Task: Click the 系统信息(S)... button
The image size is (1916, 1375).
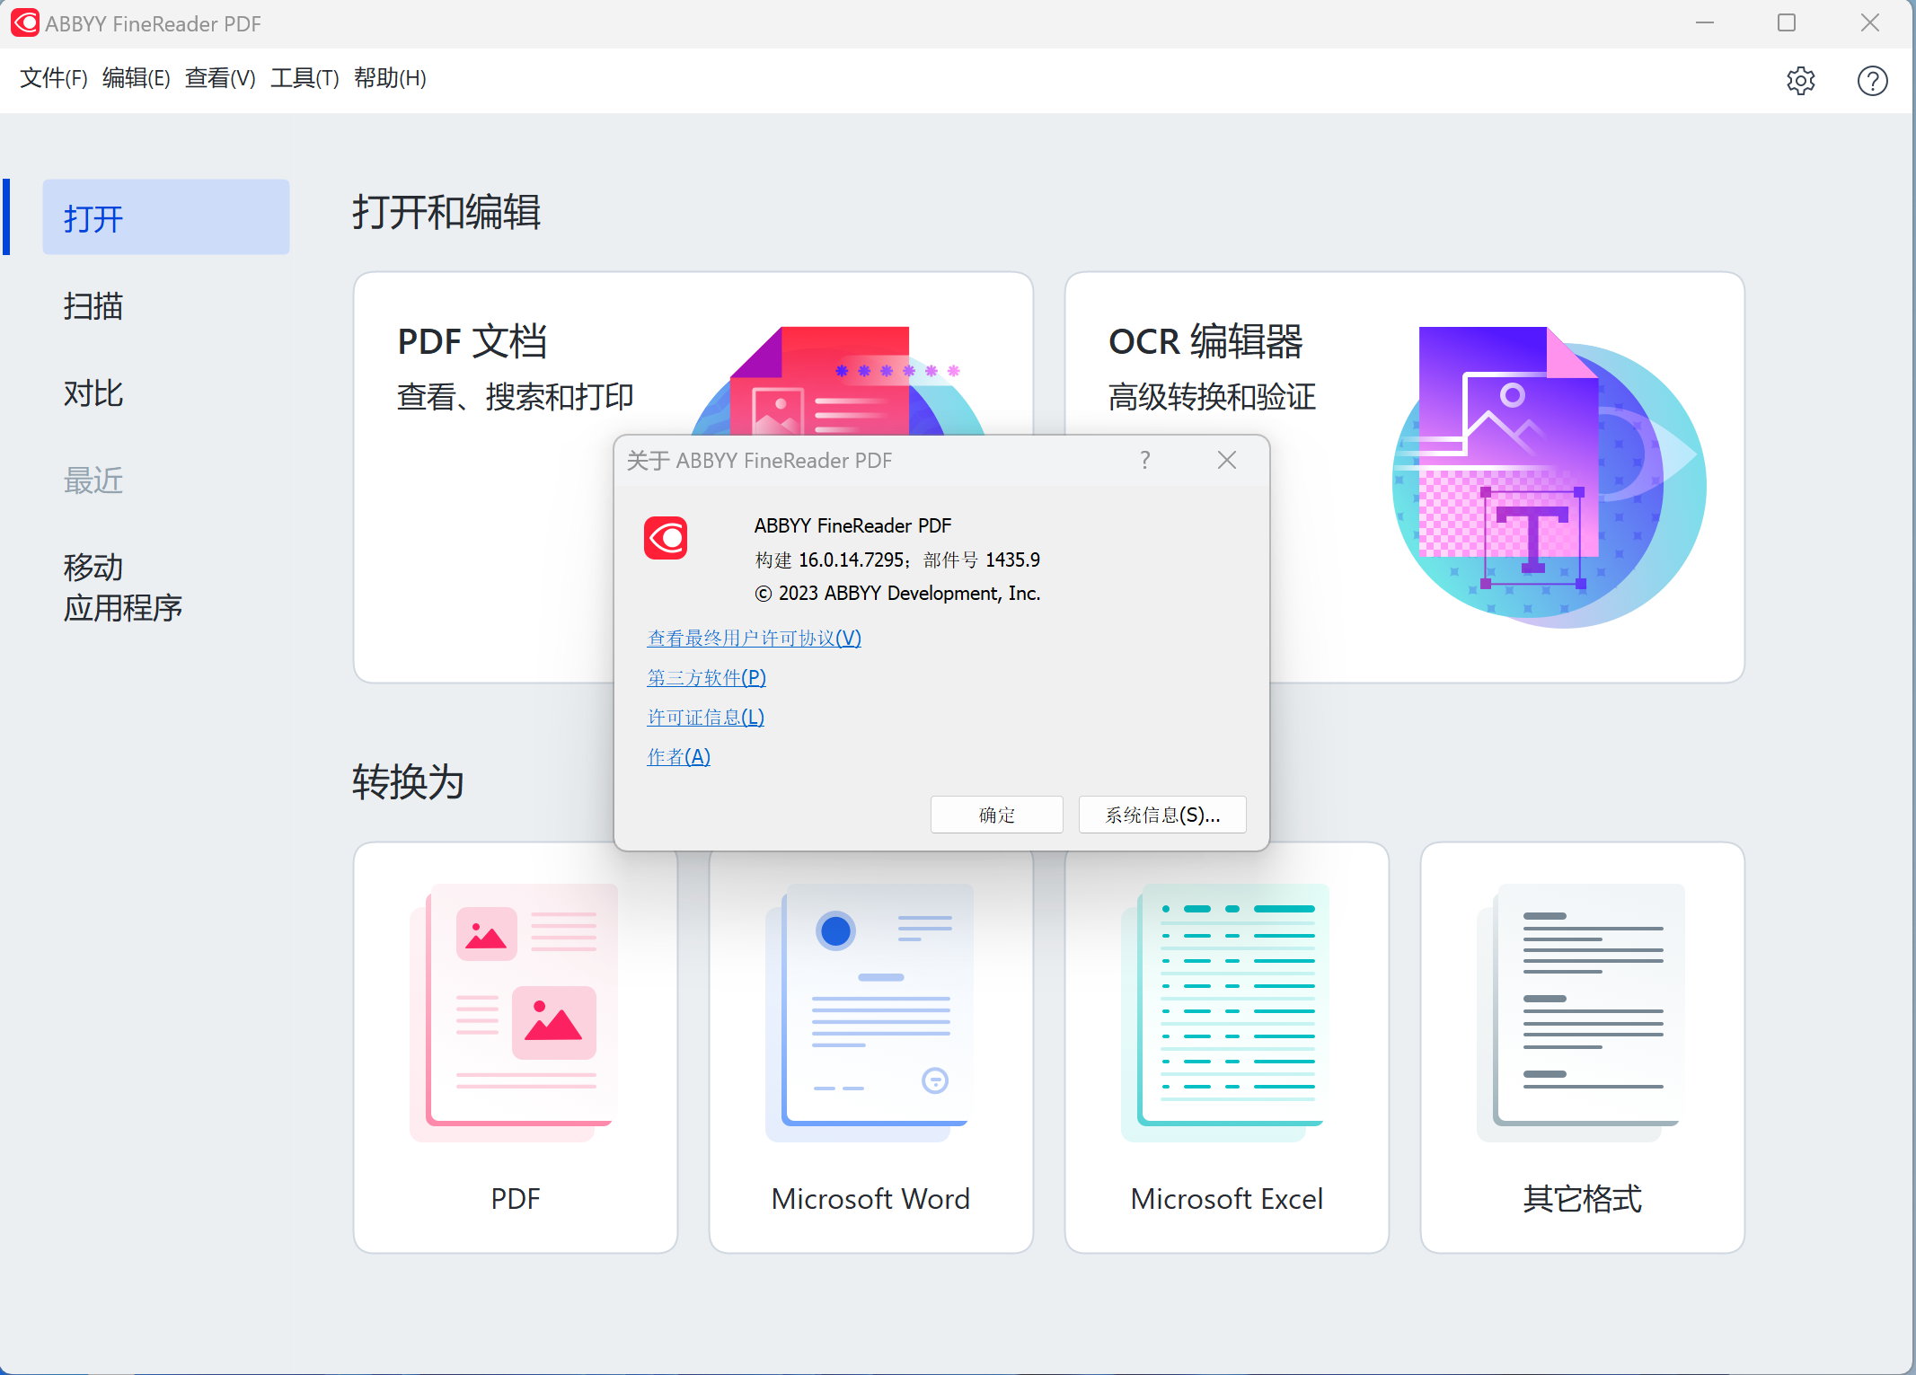Action: point(1162,815)
